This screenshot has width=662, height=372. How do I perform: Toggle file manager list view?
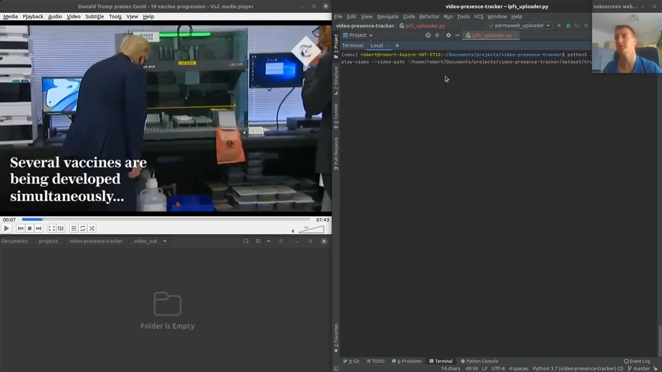[x=258, y=241]
